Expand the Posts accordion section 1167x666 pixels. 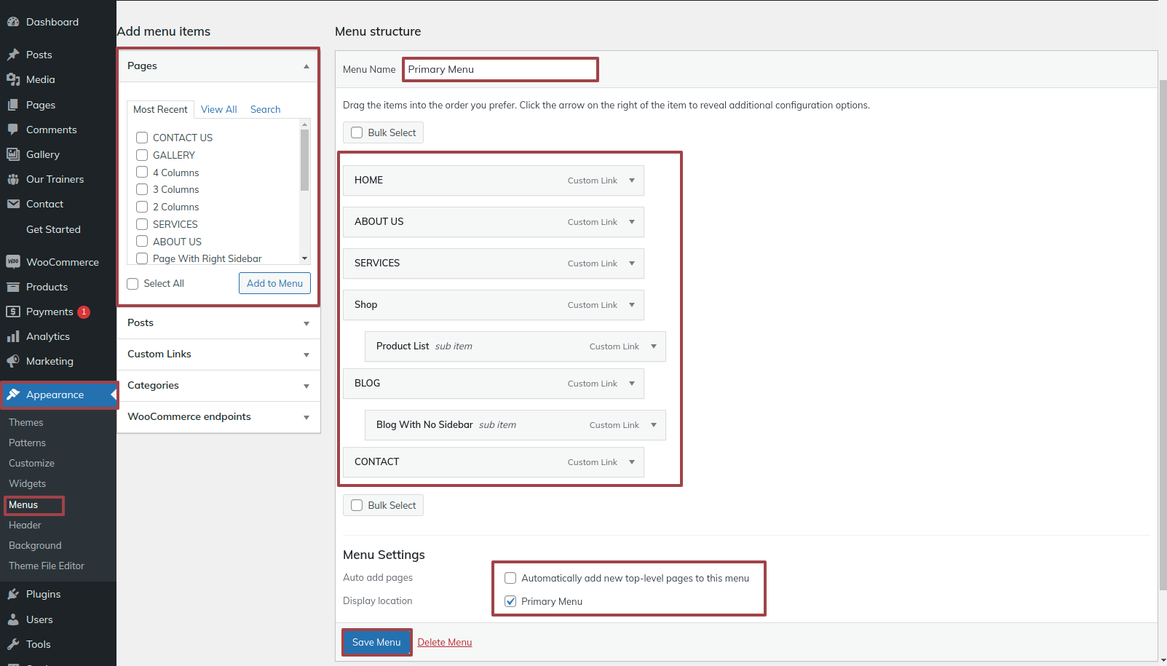click(x=306, y=323)
